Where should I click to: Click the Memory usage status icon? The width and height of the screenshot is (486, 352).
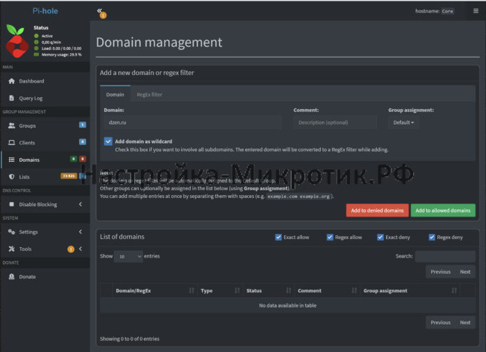(36, 55)
